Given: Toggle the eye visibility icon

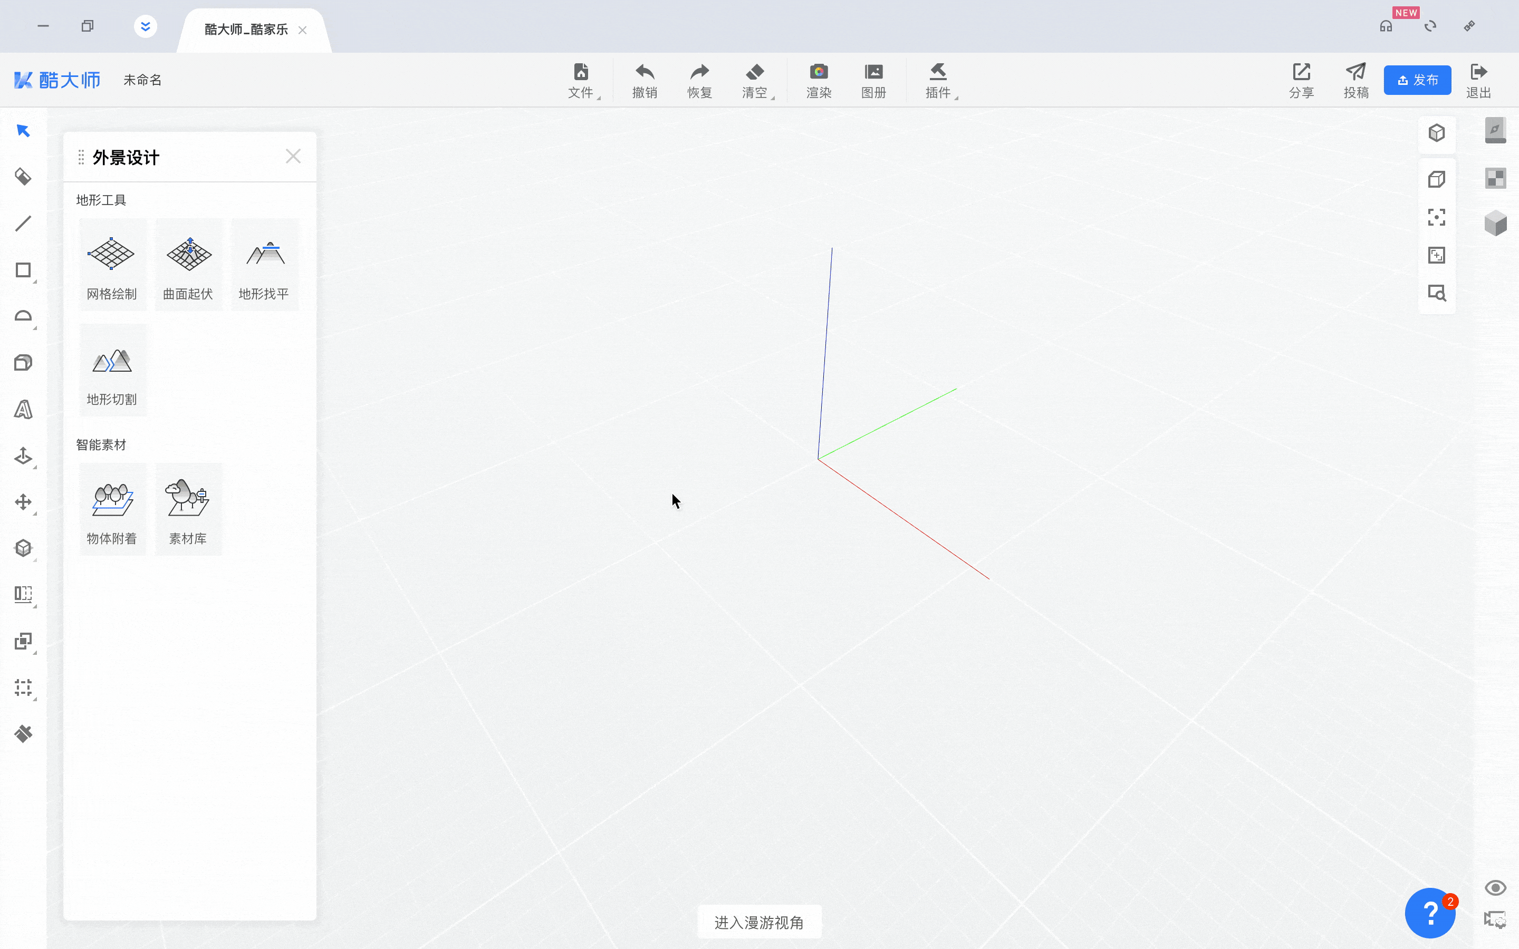Looking at the screenshot, I should 1495,887.
